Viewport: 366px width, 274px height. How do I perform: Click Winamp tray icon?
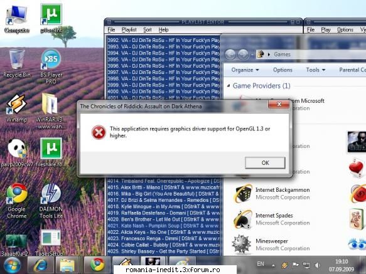(x=284, y=265)
